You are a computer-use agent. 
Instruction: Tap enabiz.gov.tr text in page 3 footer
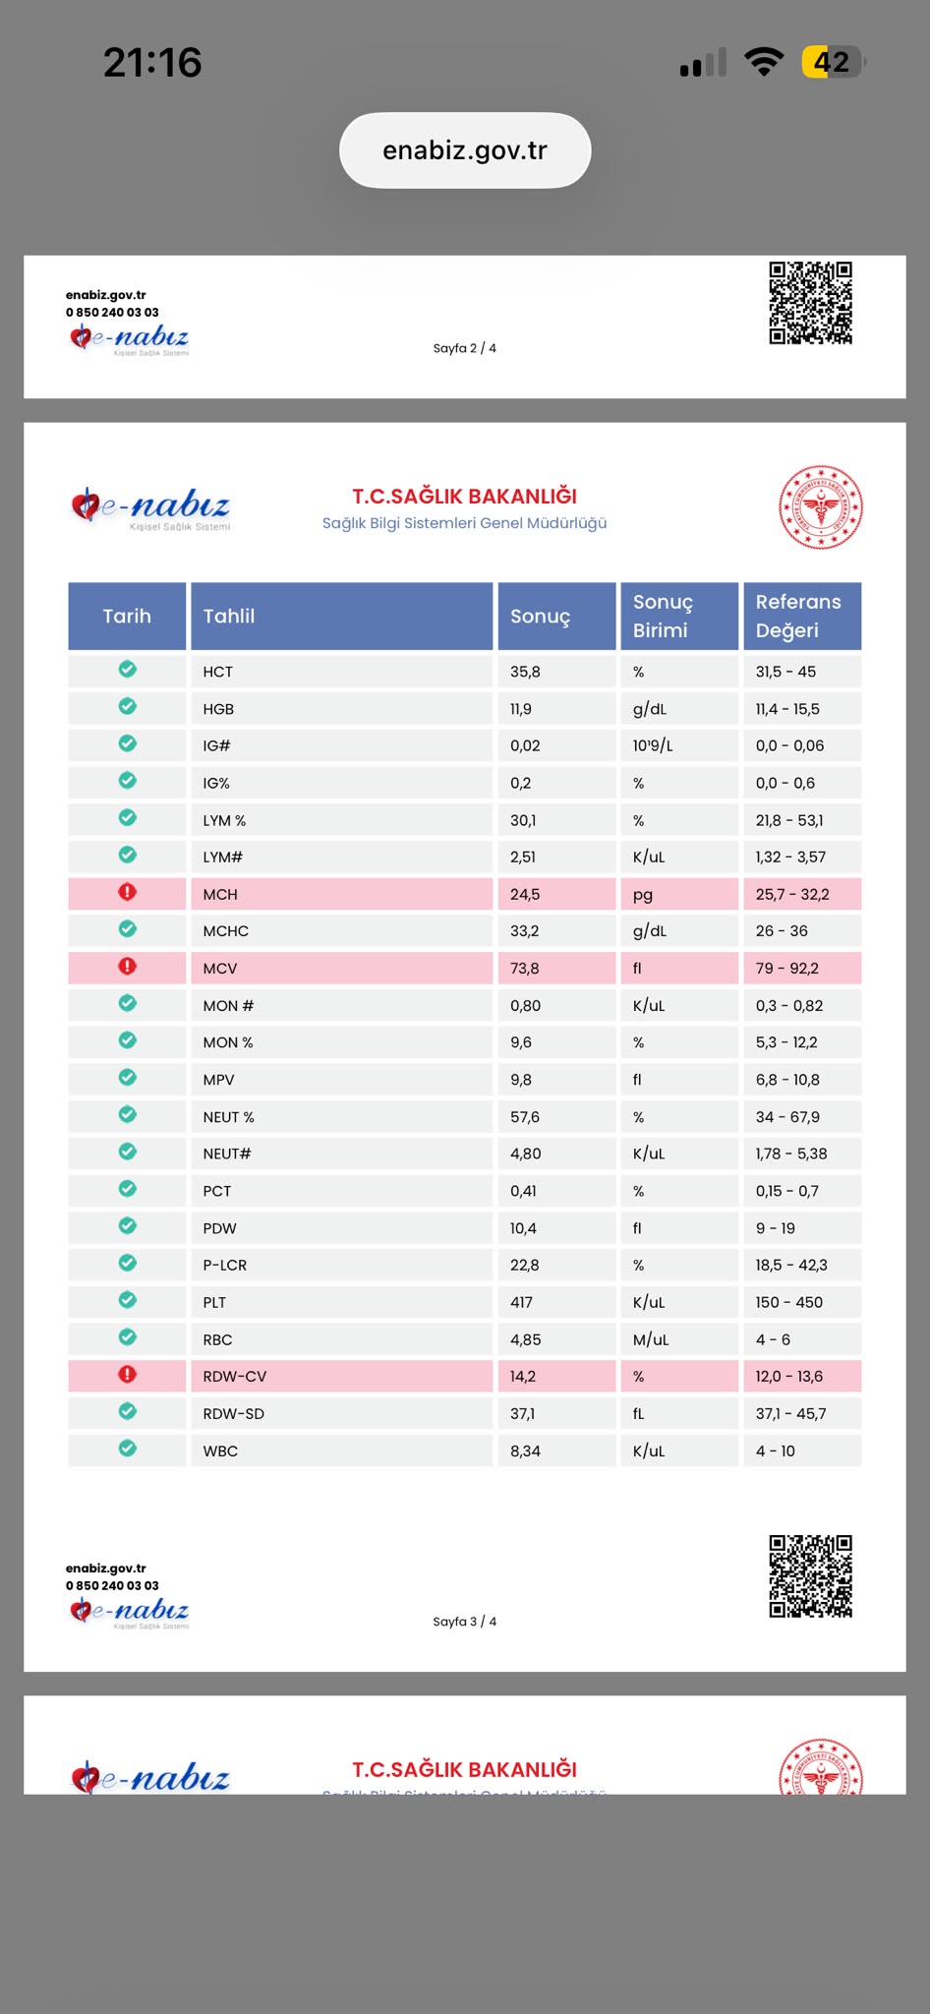point(106,1569)
